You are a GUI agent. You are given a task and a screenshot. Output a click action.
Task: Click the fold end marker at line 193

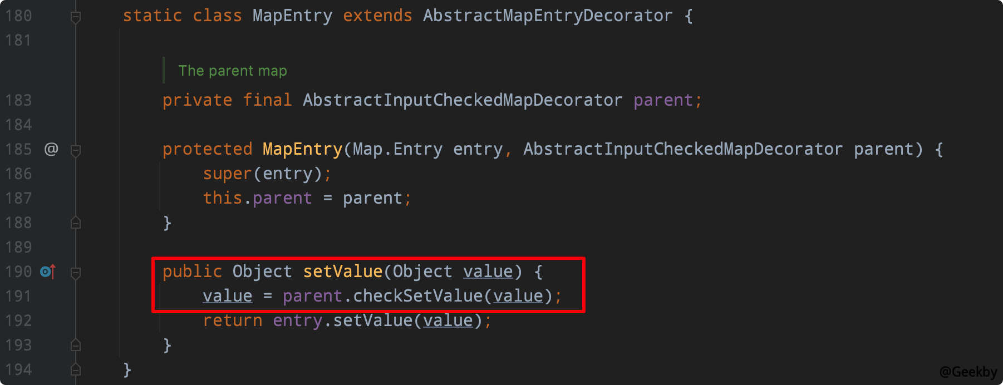(x=76, y=345)
